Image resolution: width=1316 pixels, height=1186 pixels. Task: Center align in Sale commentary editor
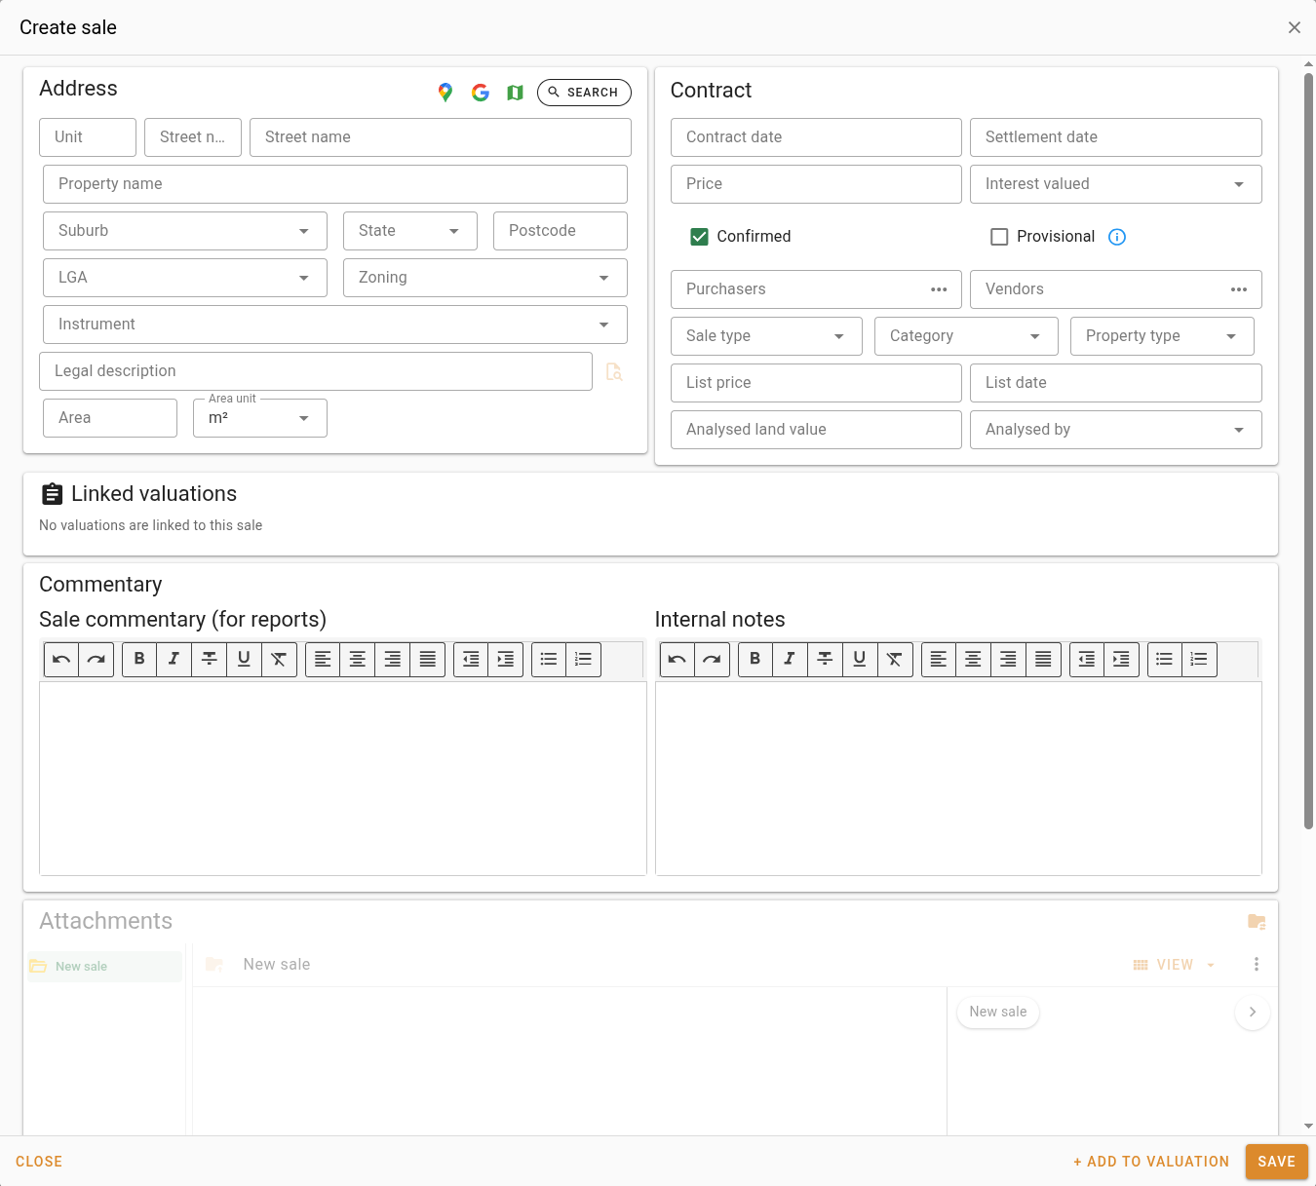[x=358, y=660]
